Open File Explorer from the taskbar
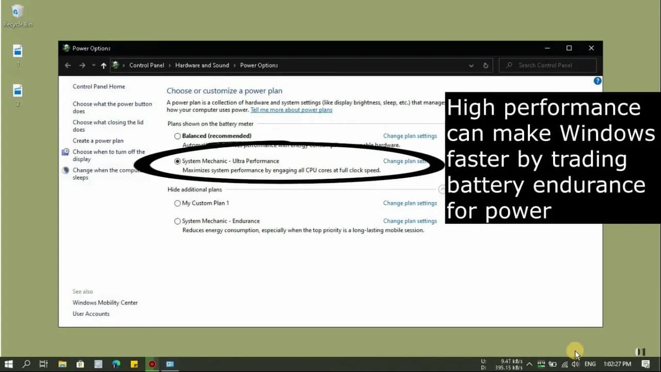Screen dimensions: 661x372 pyautogui.click(x=62, y=364)
